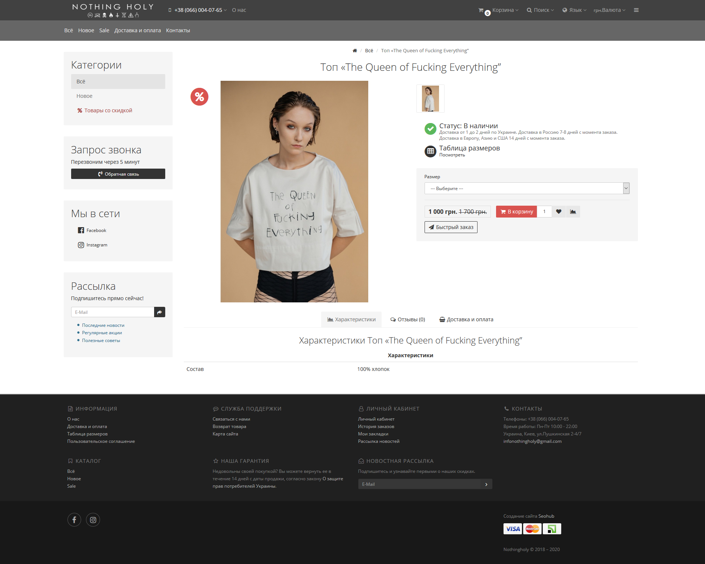705x564 pixels.
Task: Click the home icon in breadcrumbs
Action: click(x=355, y=51)
